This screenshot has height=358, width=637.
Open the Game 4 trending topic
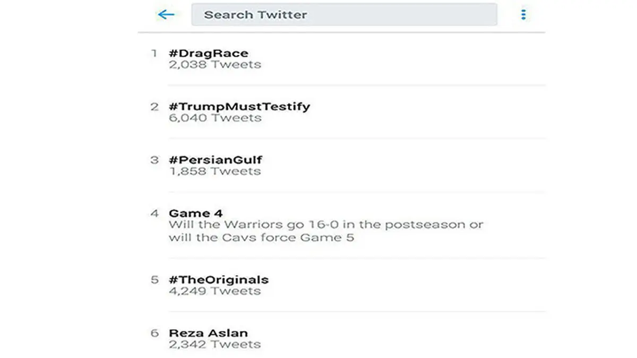[x=195, y=214]
